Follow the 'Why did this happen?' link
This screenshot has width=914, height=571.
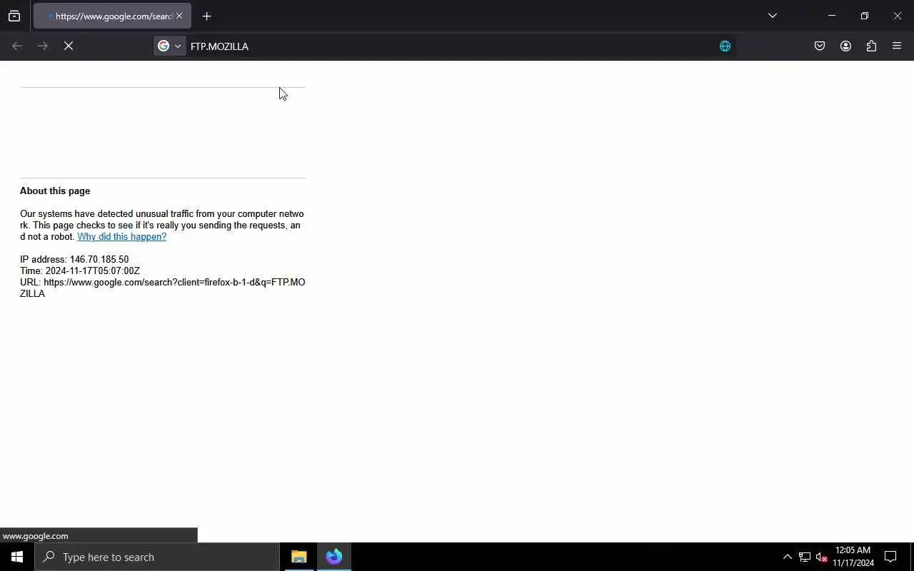pos(121,236)
